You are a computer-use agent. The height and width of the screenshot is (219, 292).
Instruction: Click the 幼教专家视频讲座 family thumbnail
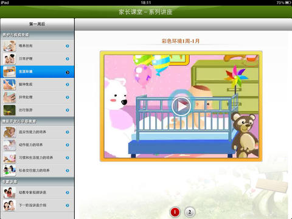click(x=9, y=193)
